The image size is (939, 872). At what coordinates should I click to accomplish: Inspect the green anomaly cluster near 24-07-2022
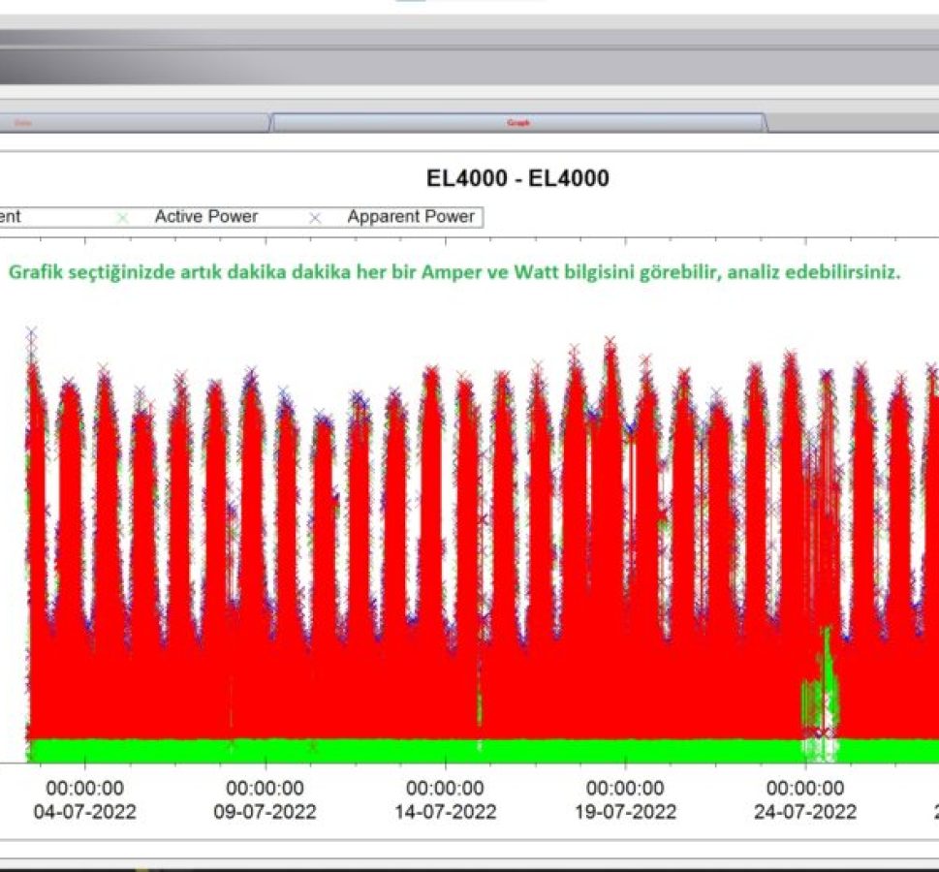(822, 688)
